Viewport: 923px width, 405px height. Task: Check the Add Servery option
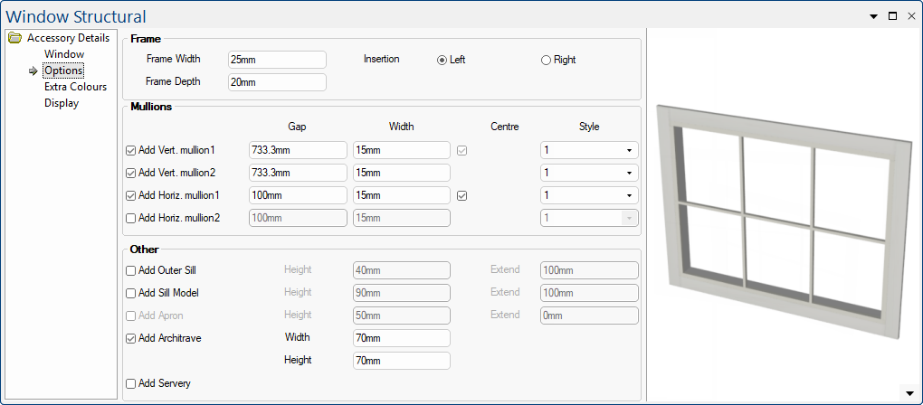tap(131, 384)
